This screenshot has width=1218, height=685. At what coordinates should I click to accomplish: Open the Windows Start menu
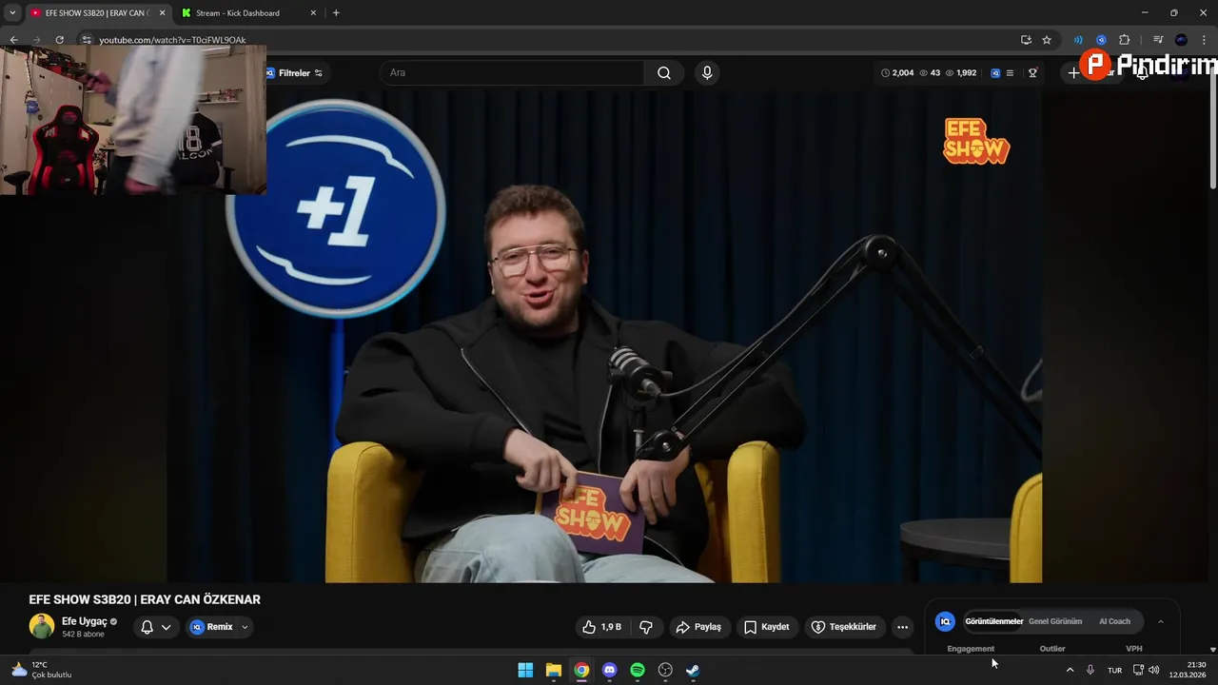pos(525,670)
